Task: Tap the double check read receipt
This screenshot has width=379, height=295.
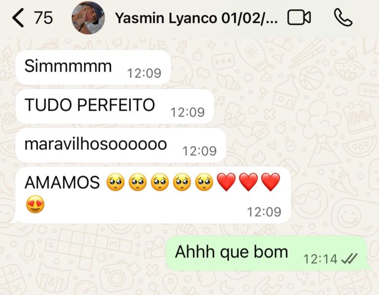Action: pos(349,259)
